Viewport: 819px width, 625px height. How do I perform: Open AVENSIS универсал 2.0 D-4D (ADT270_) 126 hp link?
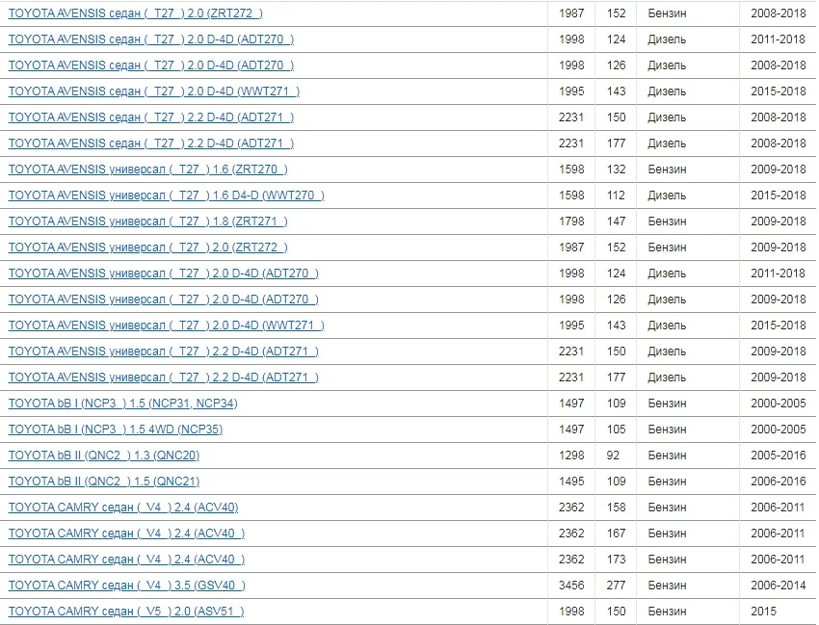164,299
